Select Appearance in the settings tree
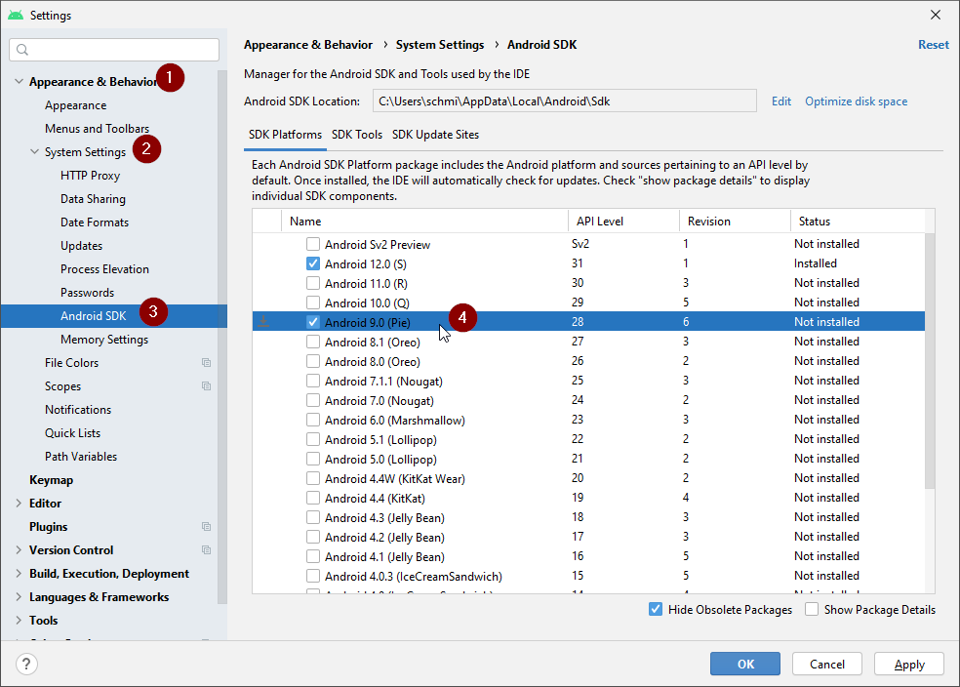The width and height of the screenshot is (960, 687). click(75, 105)
